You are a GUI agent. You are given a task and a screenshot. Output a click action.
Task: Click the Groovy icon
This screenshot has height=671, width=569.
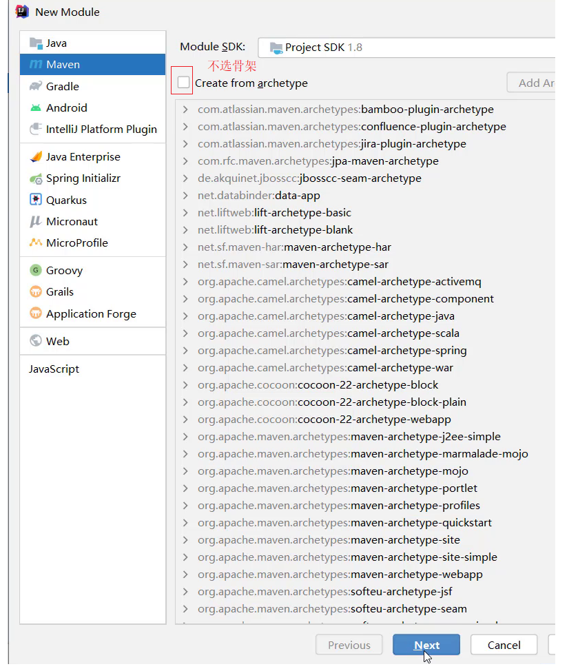click(x=36, y=271)
